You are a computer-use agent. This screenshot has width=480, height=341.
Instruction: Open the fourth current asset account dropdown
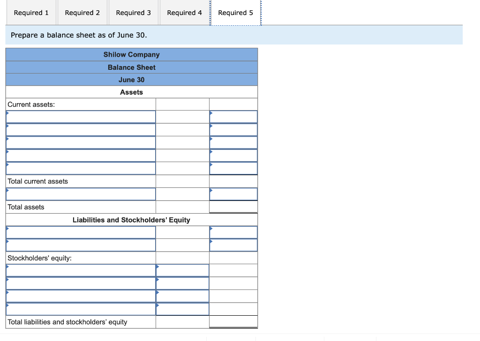[81, 155]
